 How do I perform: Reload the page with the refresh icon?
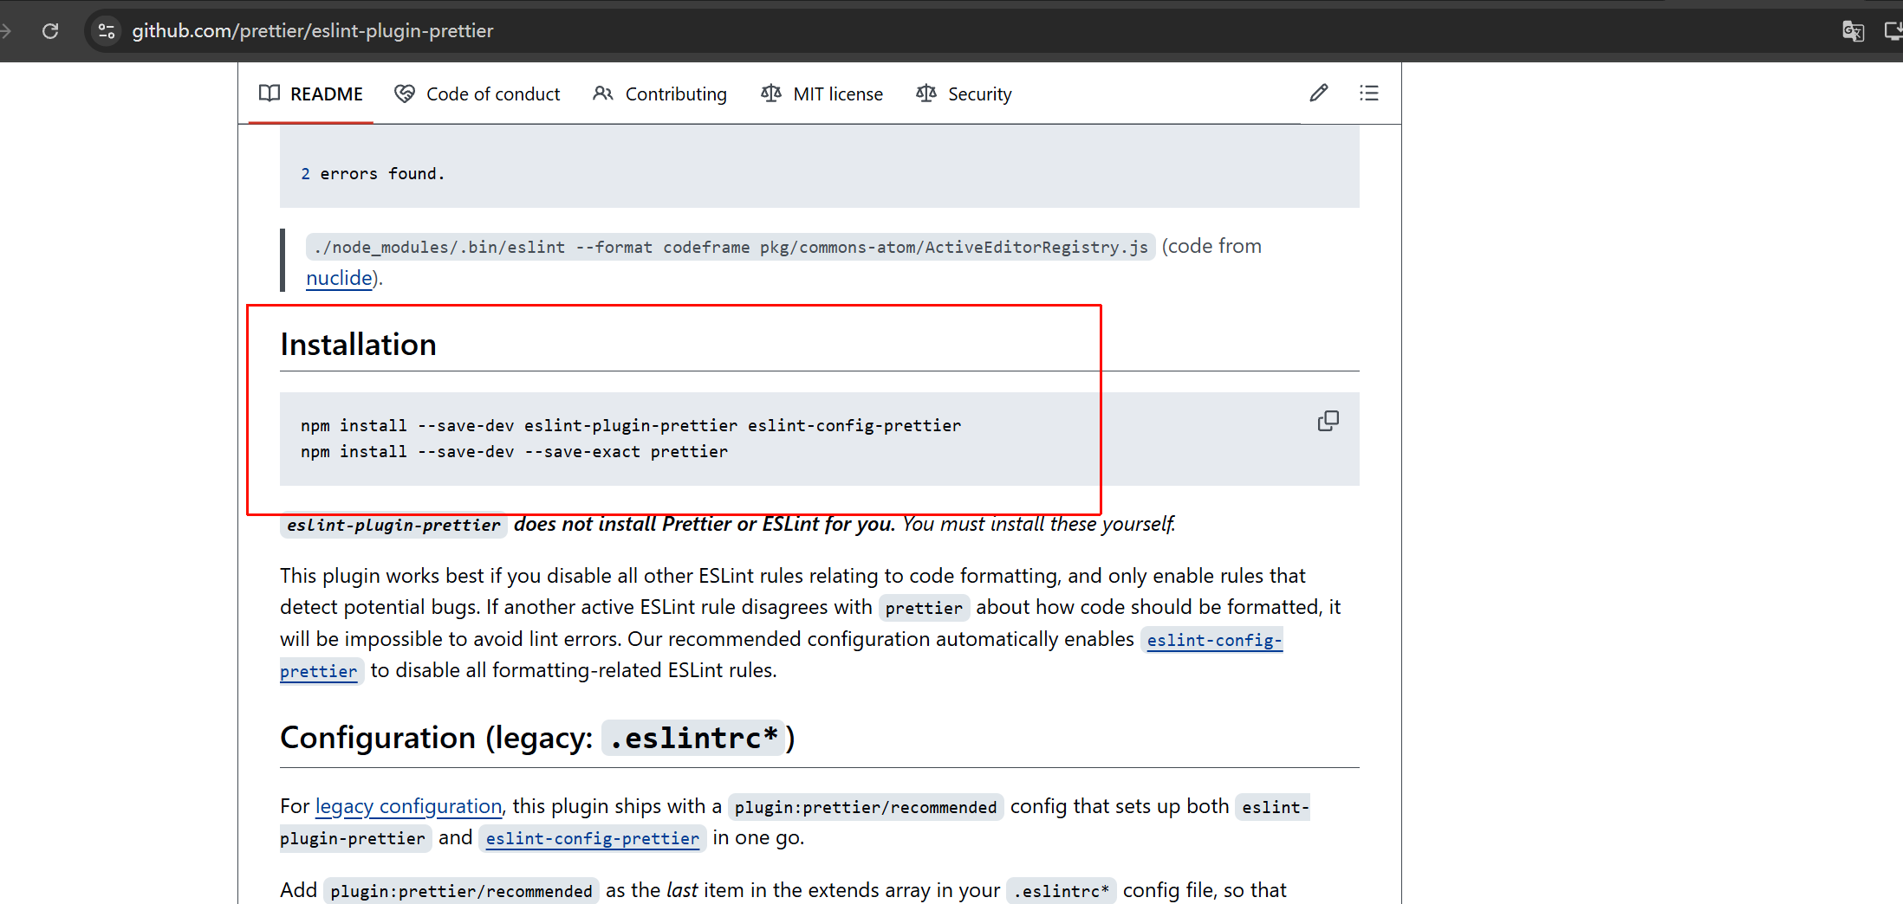pos(50,31)
